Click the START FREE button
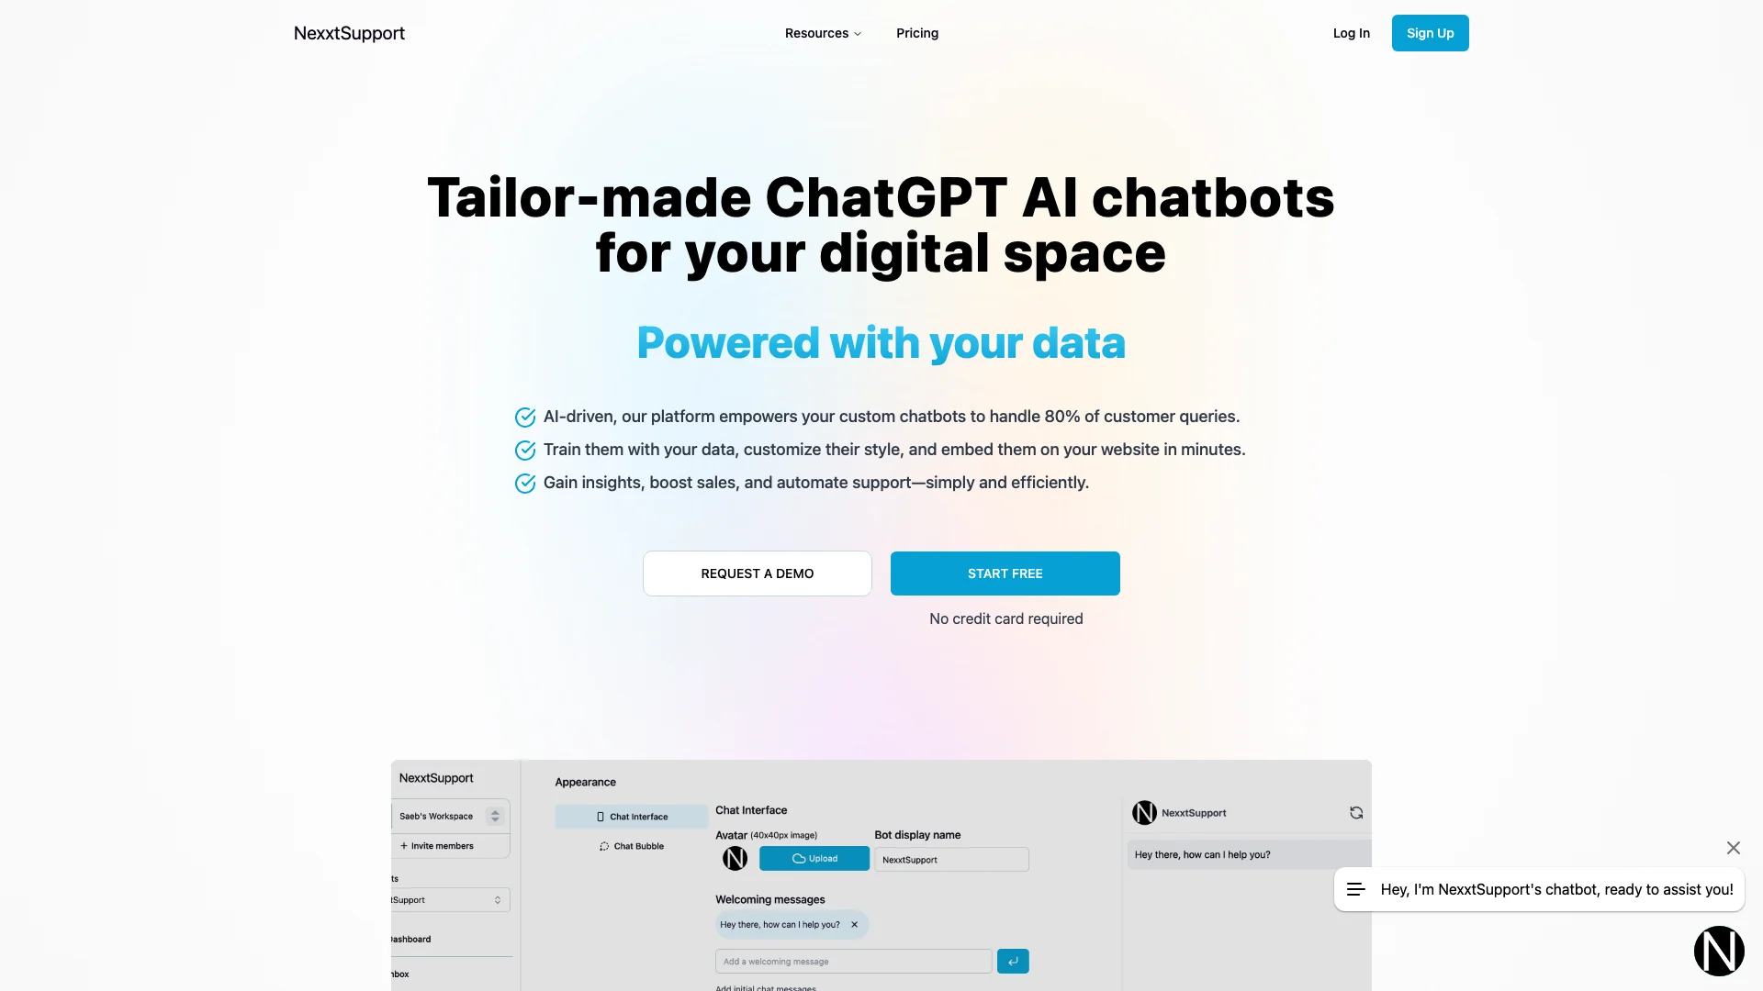This screenshot has width=1763, height=991. (x=1005, y=573)
